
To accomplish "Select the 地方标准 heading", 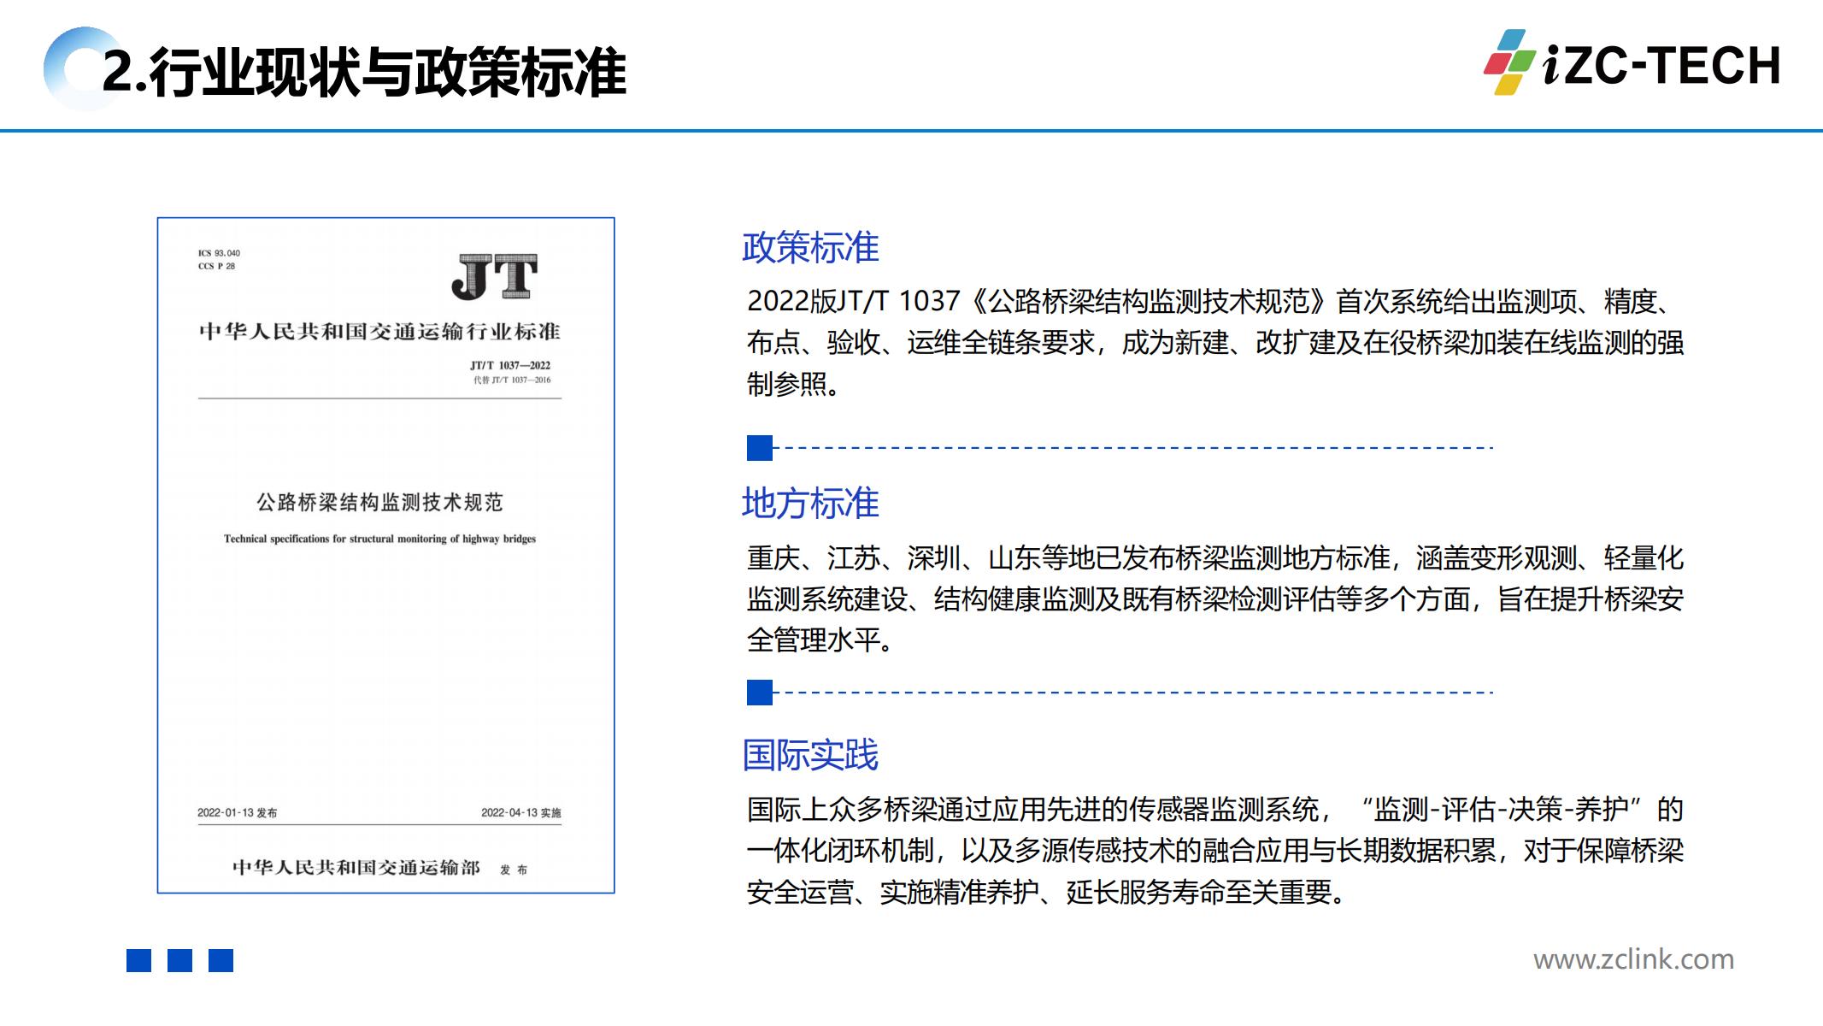I will point(810,503).
